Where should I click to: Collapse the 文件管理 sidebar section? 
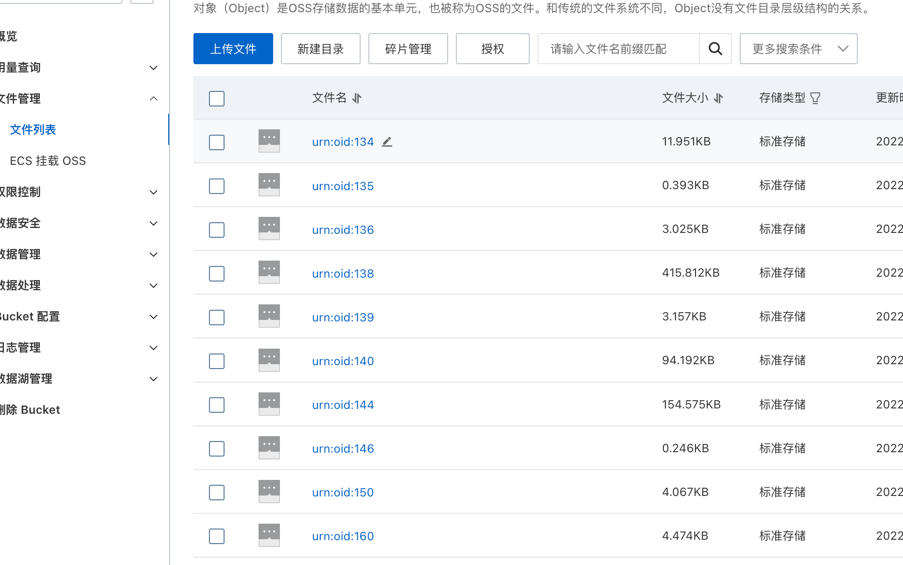click(154, 99)
